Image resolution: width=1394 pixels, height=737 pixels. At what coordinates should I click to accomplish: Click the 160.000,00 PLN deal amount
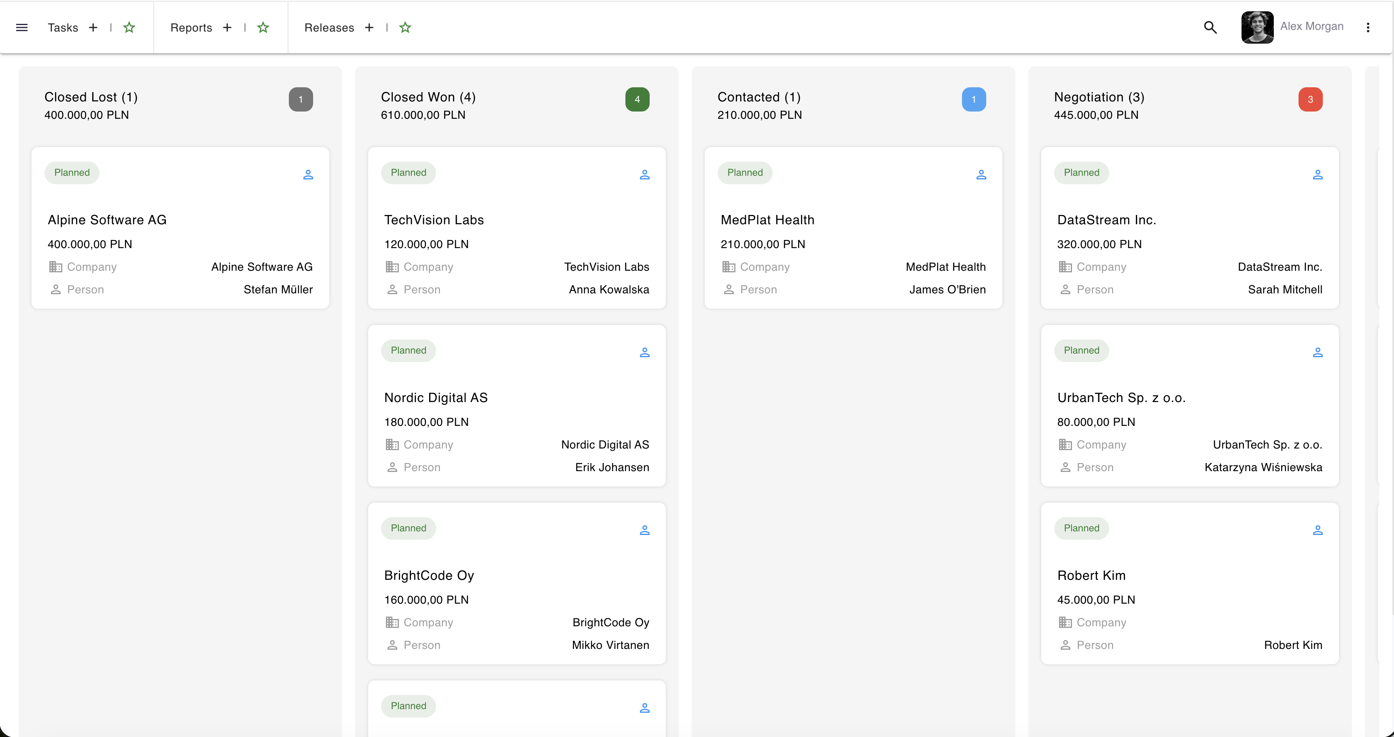[x=426, y=600]
